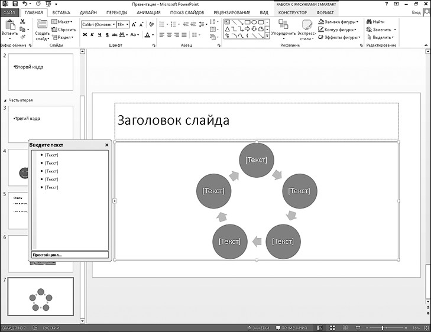Switch to slide sorter view
The height and width of the screenshot is (332, 431).
(330, 327)
